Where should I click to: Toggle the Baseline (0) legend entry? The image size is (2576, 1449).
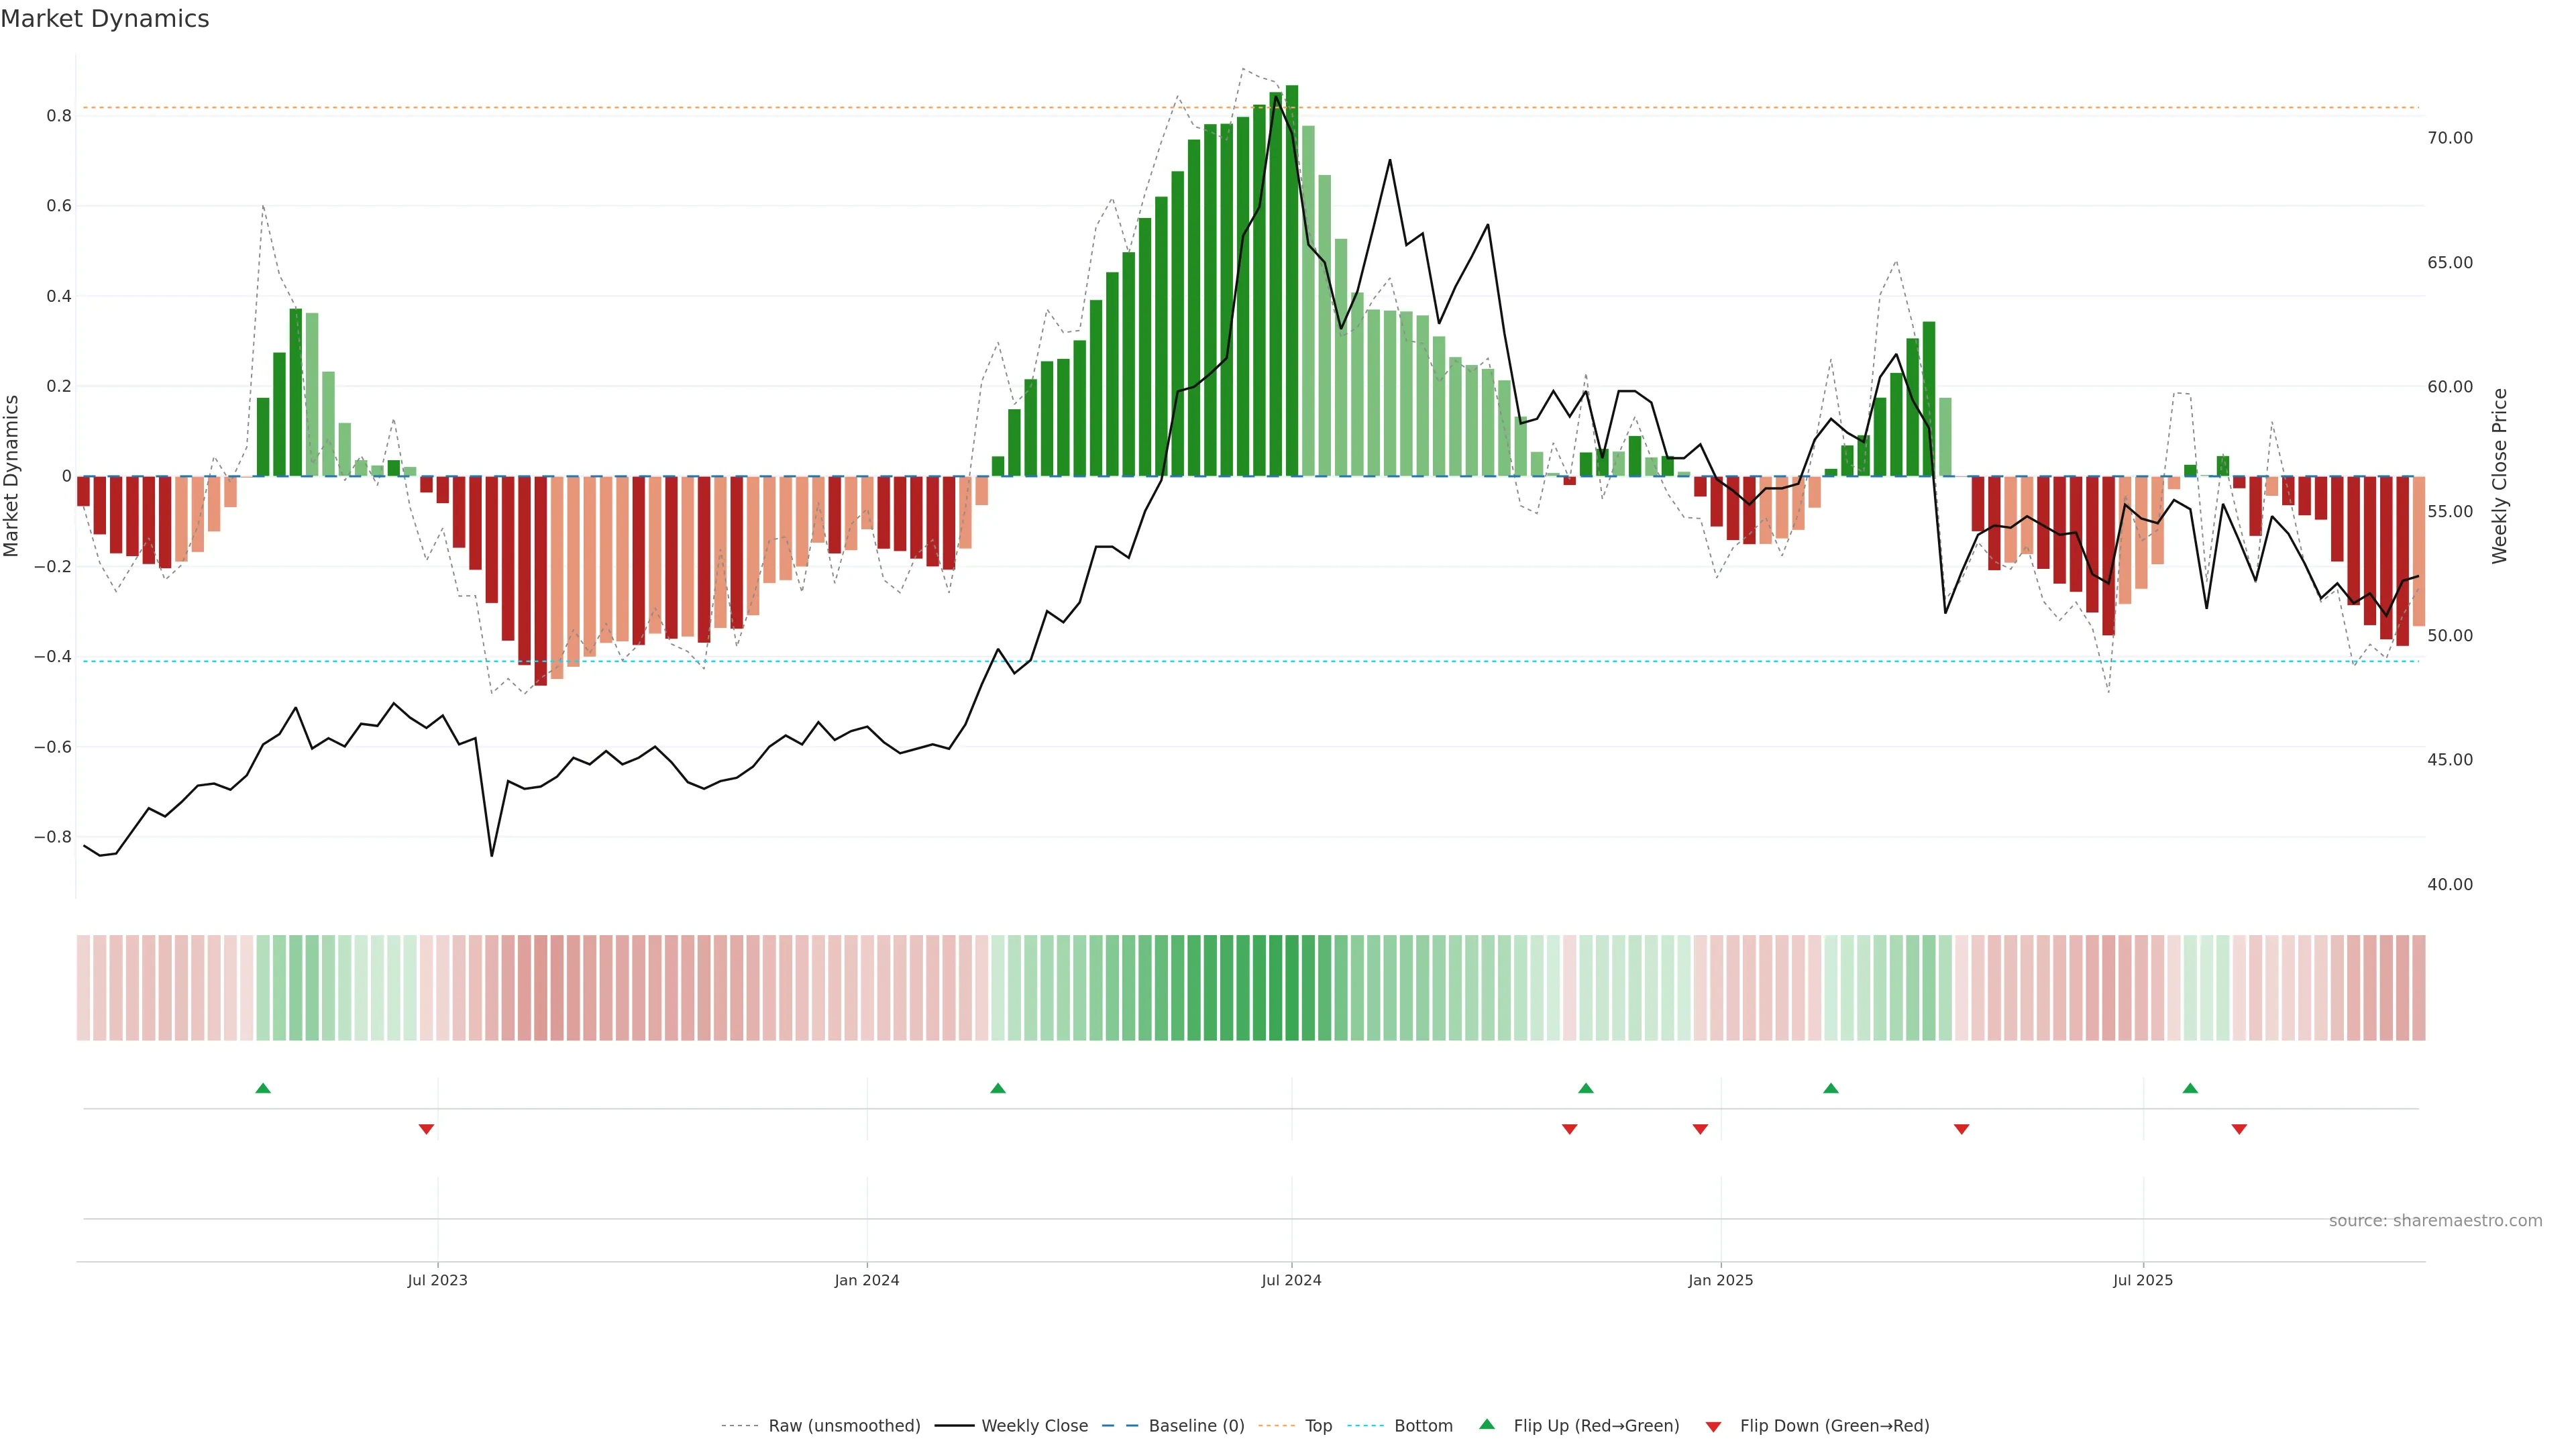1196,1426
